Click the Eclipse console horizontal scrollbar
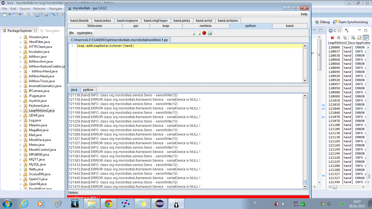372x209 pixels. tap(347, 187)
